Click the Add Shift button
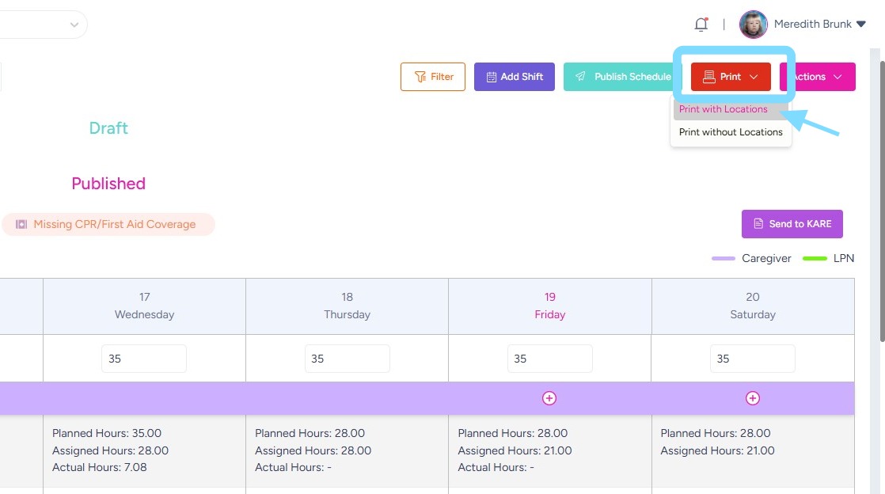Image resolution: width=885 pixels, height=494 pixels. pyautogui.click(x=515, y=77)
